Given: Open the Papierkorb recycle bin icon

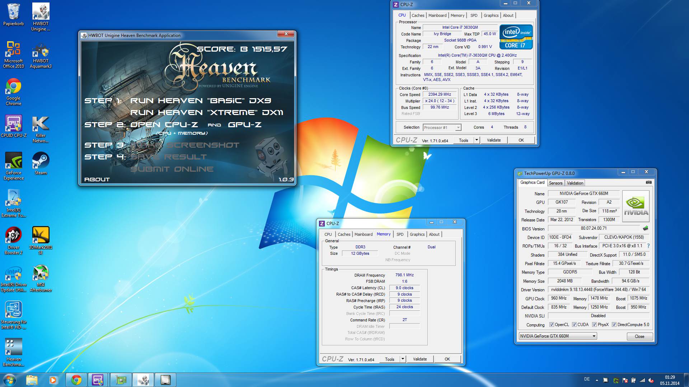Looking at the screenshot, I should 13,15.
